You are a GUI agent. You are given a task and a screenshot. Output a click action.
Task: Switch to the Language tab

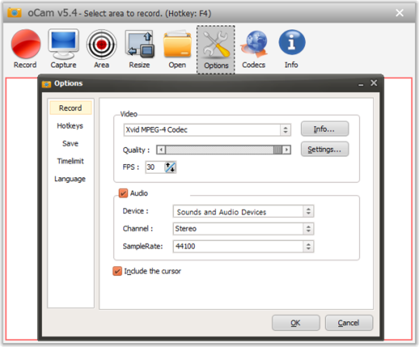click(70, 179)
